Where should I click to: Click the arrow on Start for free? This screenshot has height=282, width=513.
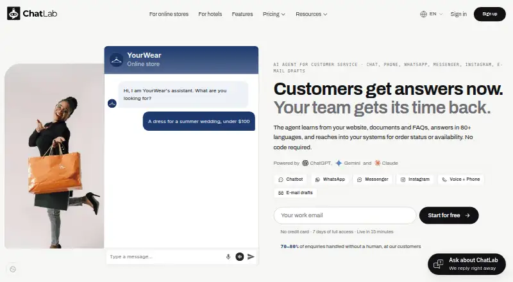[x=467, y=215]
